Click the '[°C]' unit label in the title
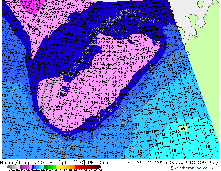This screenshot has height=171, width=221. (x=81, y=163)
